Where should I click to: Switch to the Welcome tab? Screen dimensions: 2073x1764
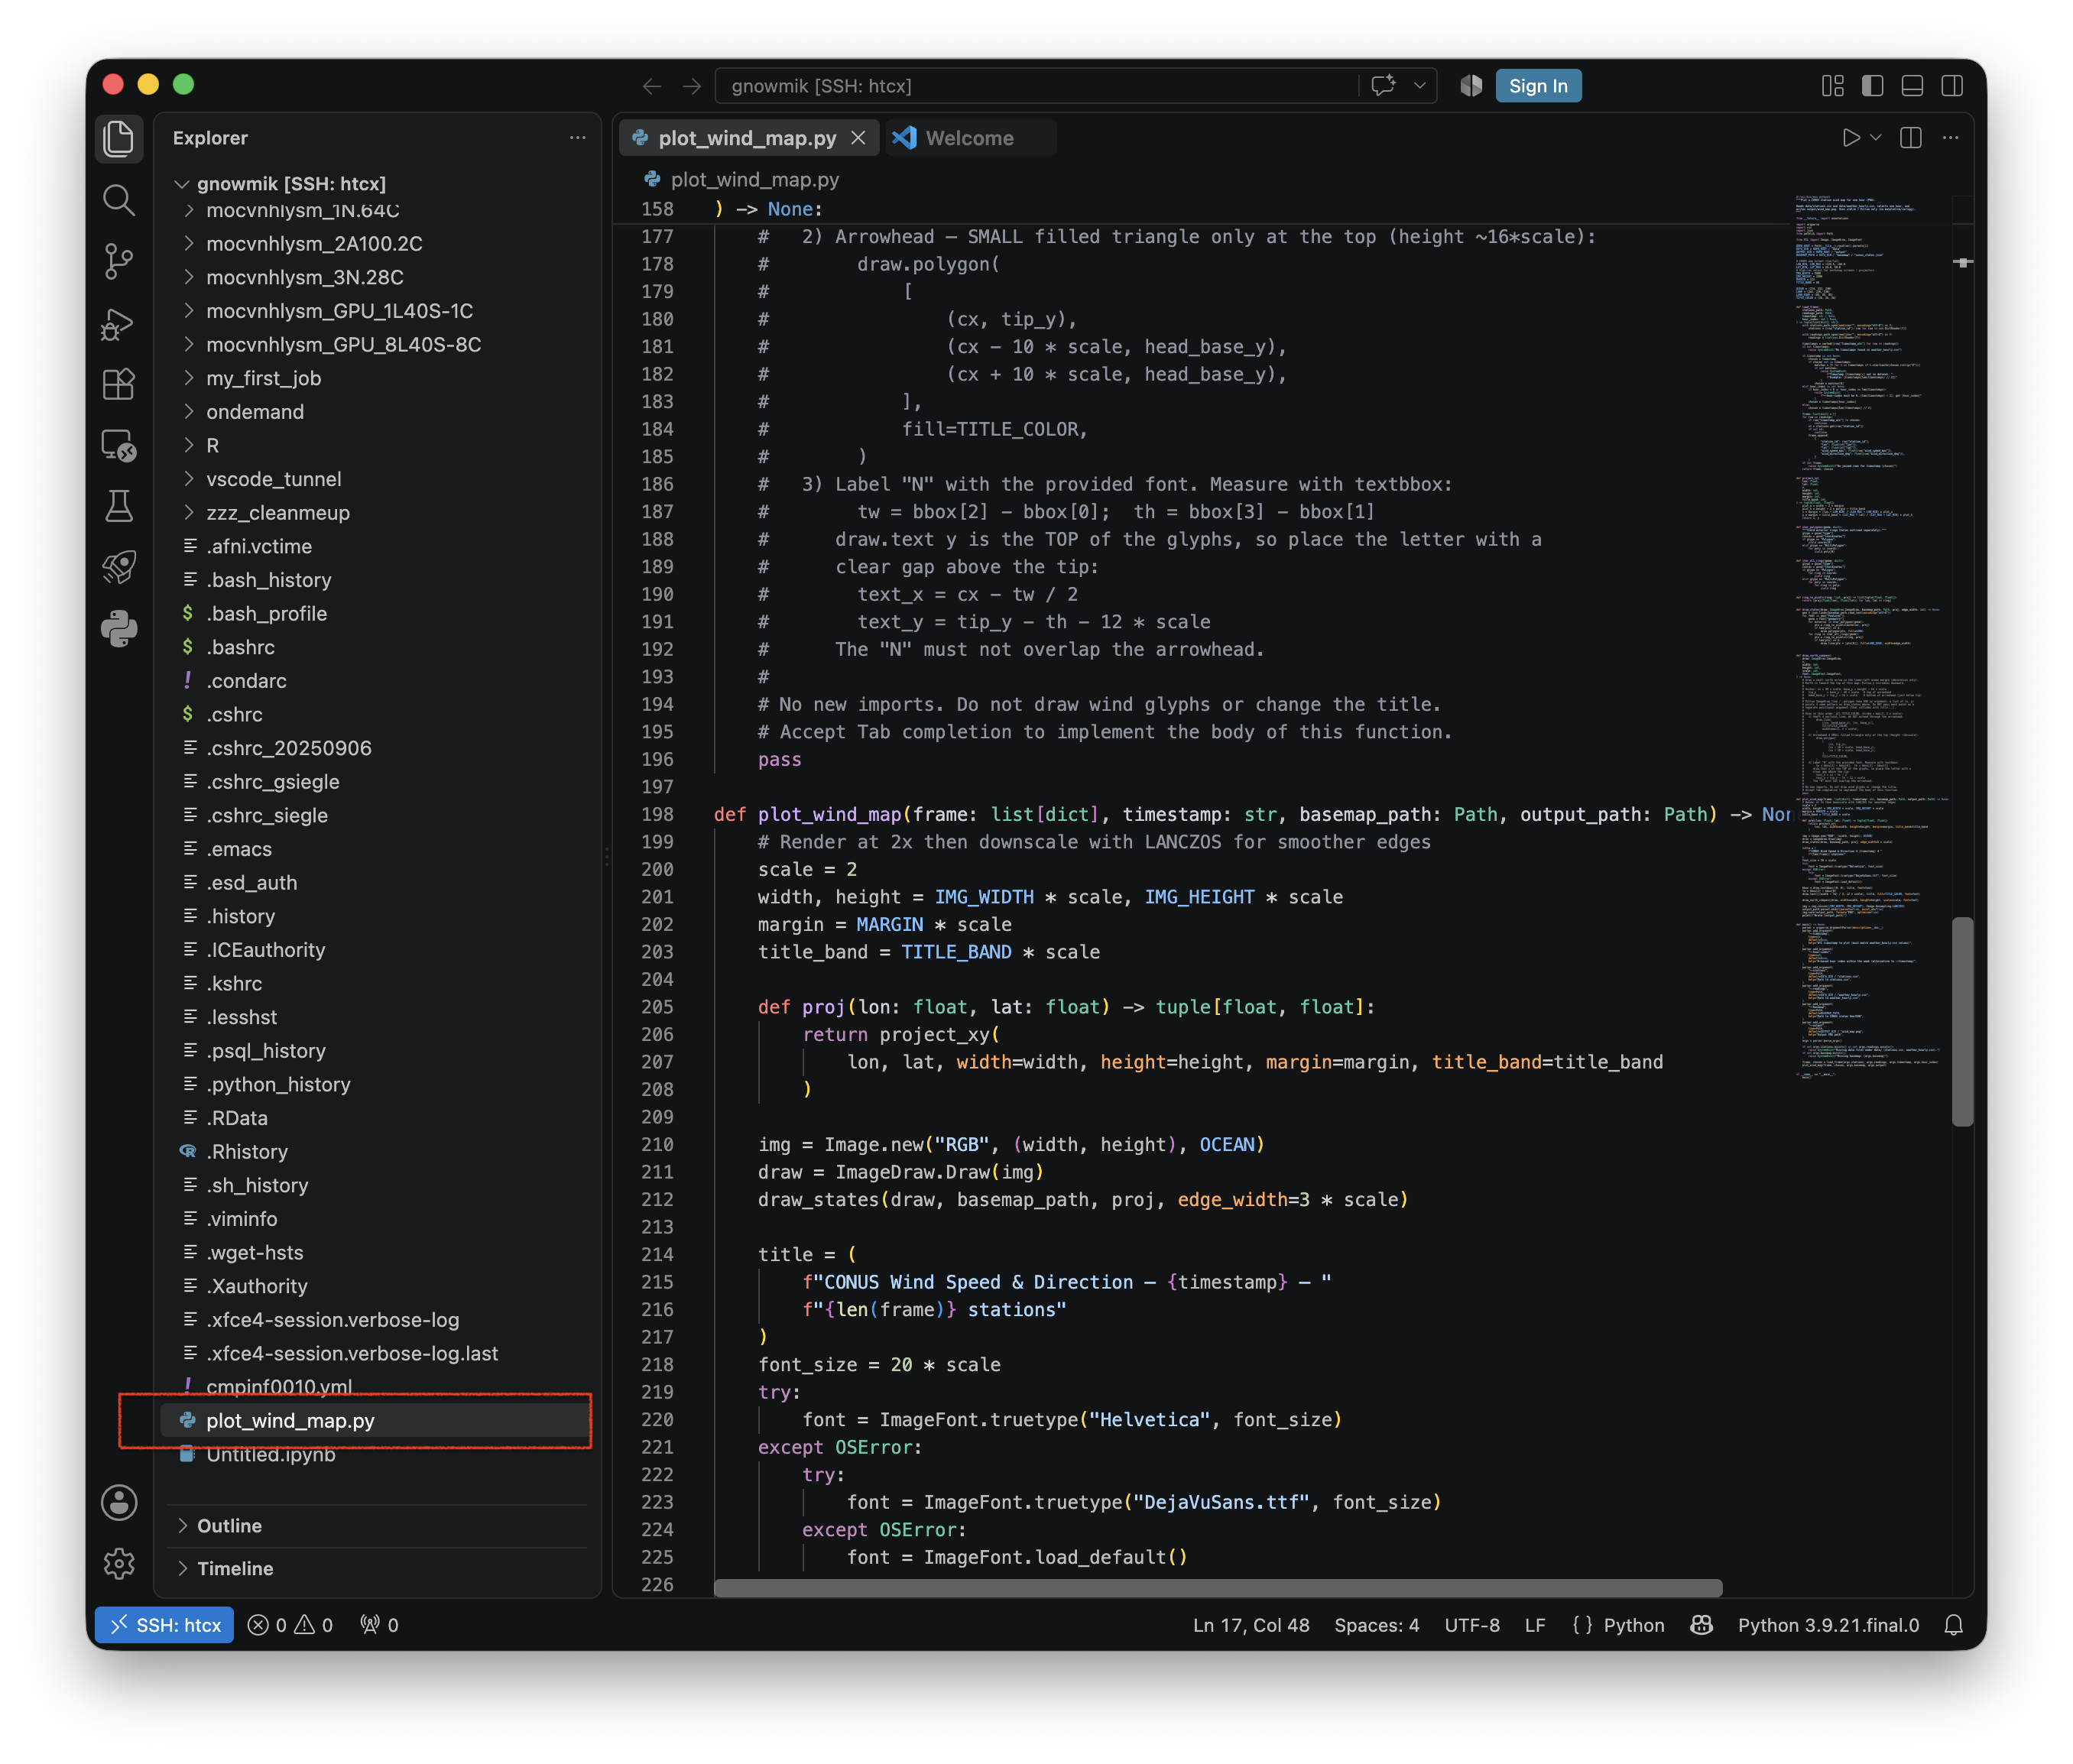pos(969,138)
